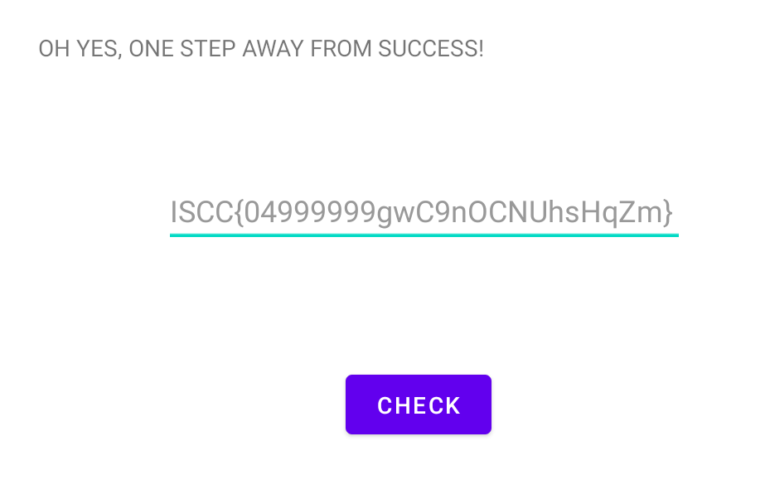Viewport: 765px width, 504px height.
Task: Click the word 'SUCCESS!' in the heading
Action: click(431, 49)
